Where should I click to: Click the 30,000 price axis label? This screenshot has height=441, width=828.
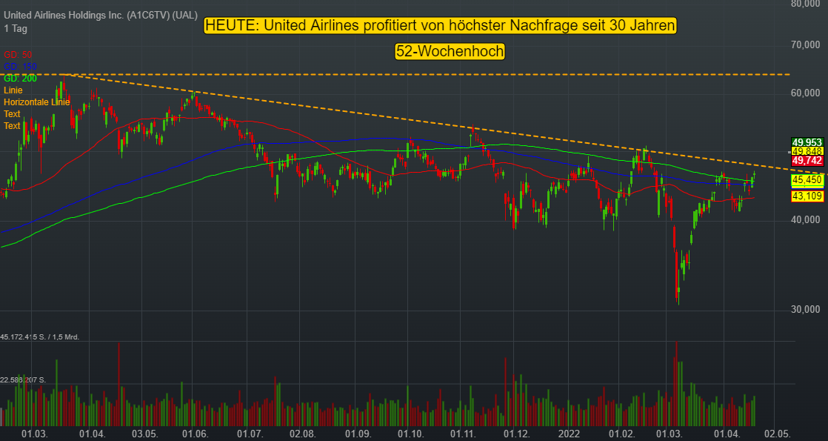coord(805,309)
